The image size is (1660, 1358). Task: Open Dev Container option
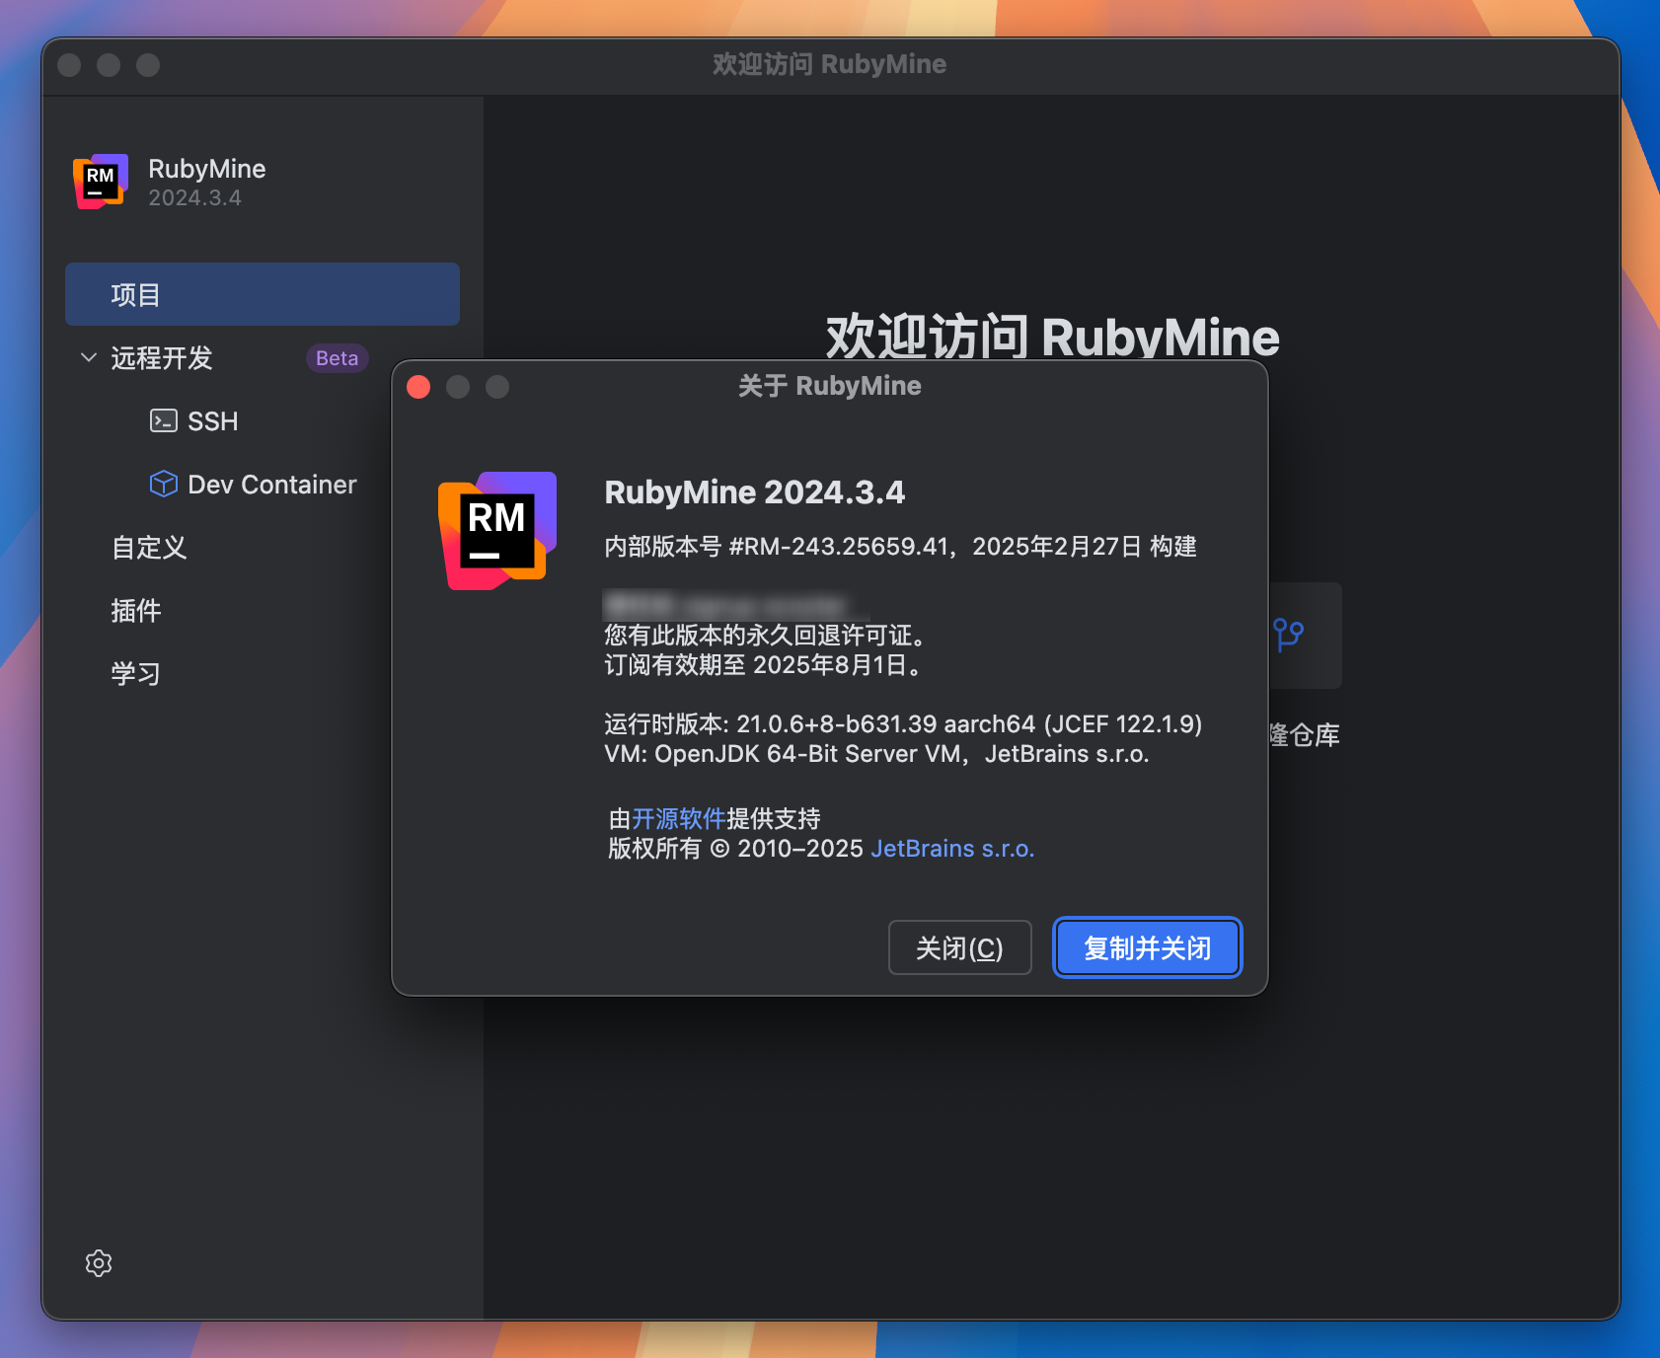(x=271, y=485)
